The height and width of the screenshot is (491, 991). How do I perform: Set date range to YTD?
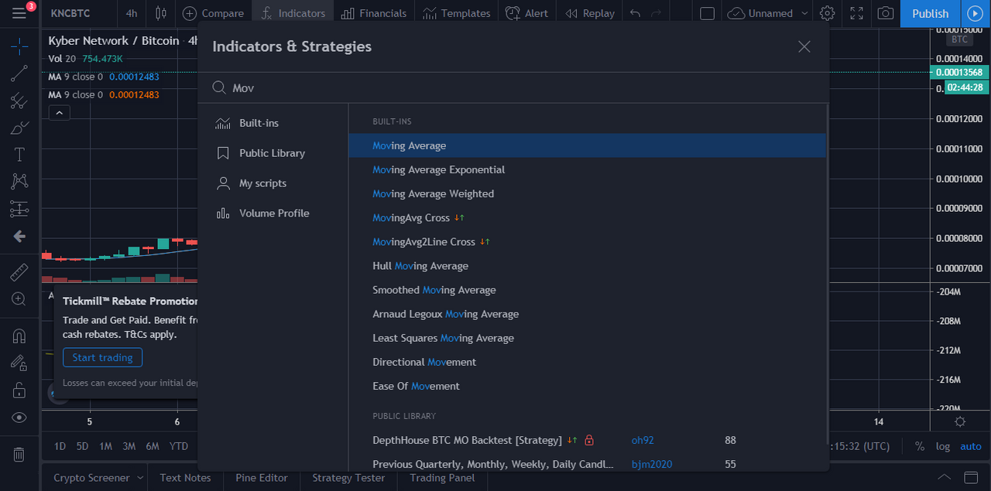[179, 446]
